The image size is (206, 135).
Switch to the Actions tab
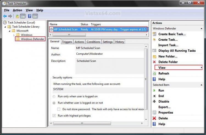coord(79,42)
